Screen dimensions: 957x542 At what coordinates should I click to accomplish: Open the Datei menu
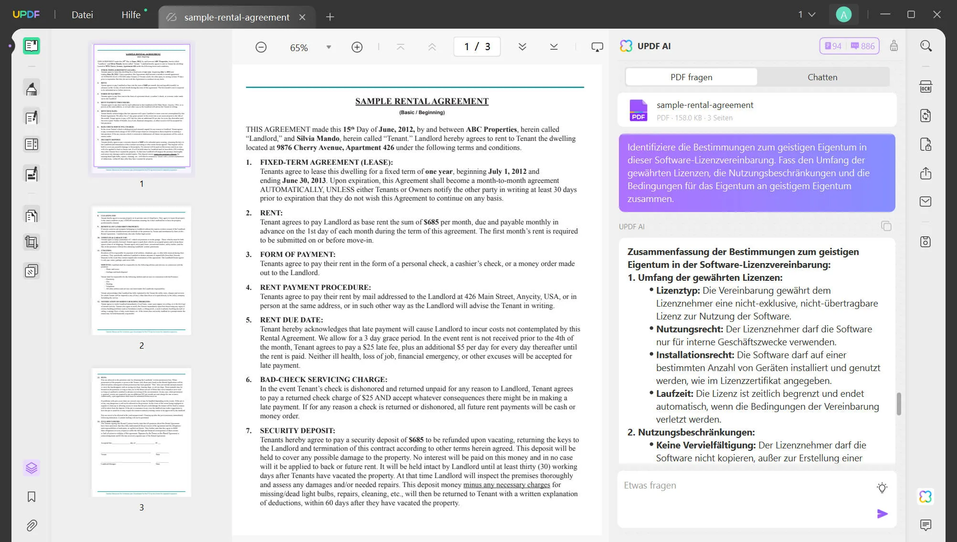point(82,15)
